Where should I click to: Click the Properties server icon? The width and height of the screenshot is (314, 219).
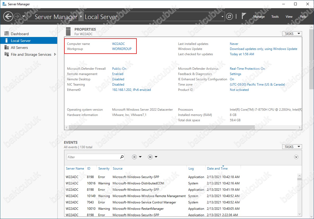(68, 31)
